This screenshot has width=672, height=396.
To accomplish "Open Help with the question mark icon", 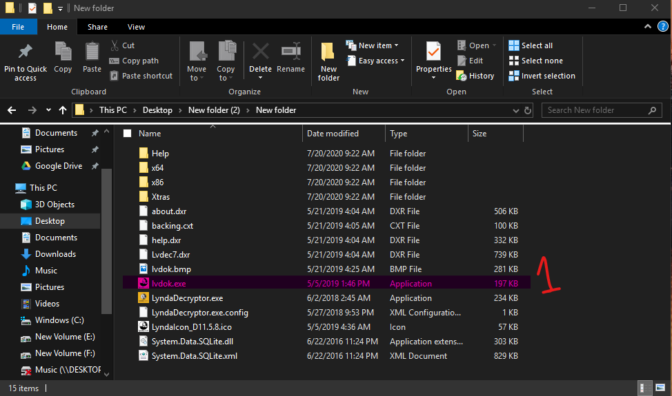I will click(662, 26).
